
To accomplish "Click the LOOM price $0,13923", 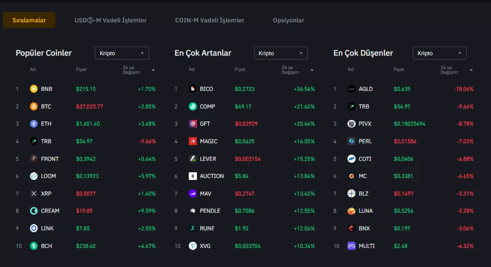I will click(87, 176).
